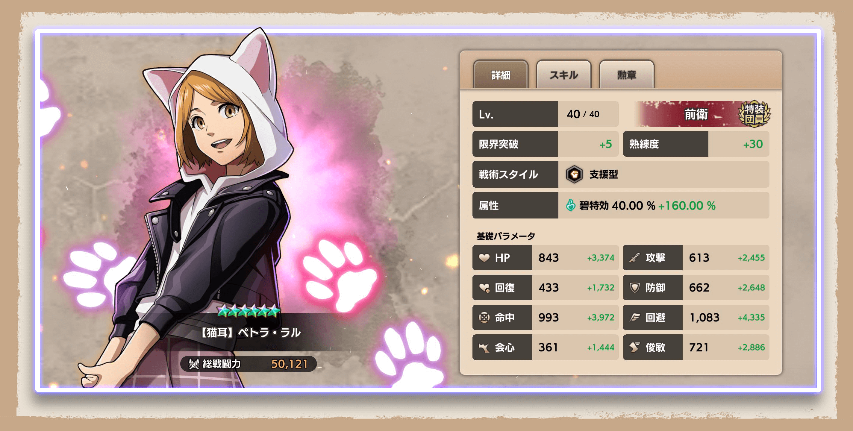Click the 命中 target icon
The width and height of the screenshot is (853, 431).
point(484,317)
